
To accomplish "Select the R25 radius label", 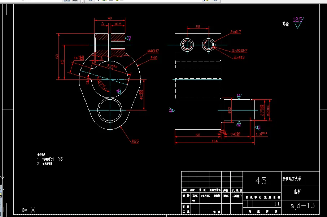I will tap(135, 141).
